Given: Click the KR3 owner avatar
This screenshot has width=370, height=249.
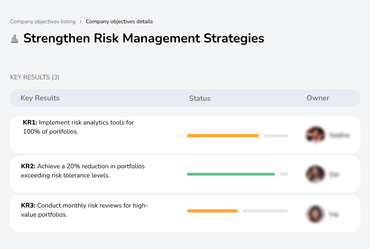Looking at the screenshot, I should click(315, 214).
